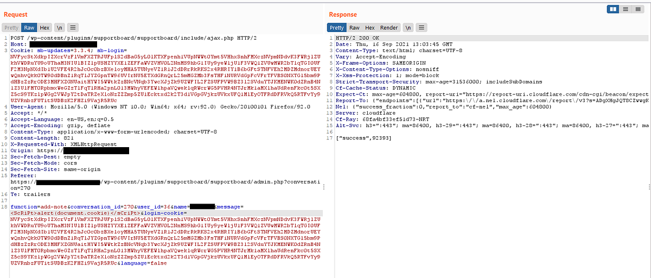Open the Hex tab in Request panel
The width and height of the screenshot is (651, 278).
point(44,27)
